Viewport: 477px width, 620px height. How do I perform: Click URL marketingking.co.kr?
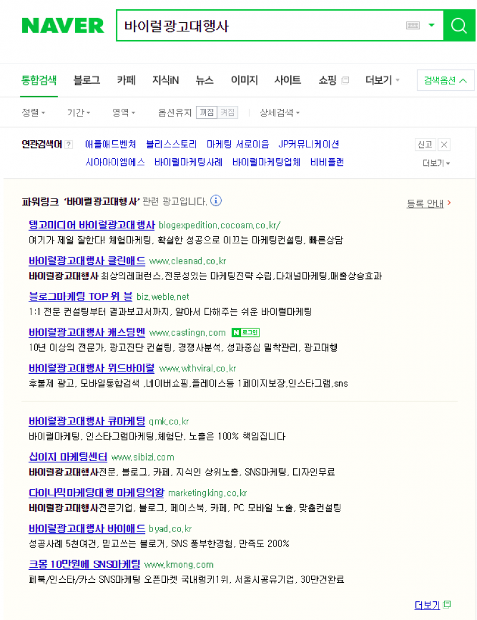(208, 493)
